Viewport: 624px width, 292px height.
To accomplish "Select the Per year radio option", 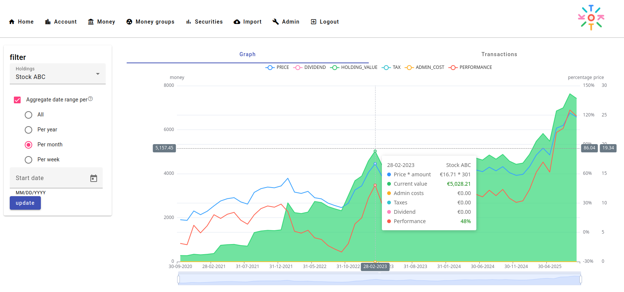I will pyautogui.click(x=28, y=130).
